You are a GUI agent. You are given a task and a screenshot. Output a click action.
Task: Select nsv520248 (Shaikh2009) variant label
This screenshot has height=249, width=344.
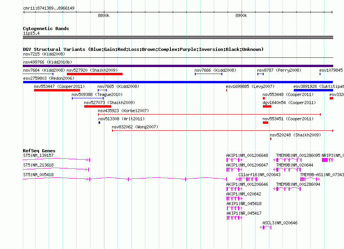[x=295, y=135]
